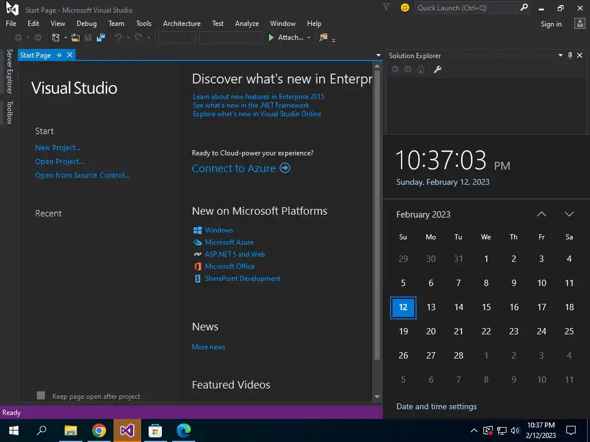
Task: Click the network tray icon
Action: (x=502, y=430)
